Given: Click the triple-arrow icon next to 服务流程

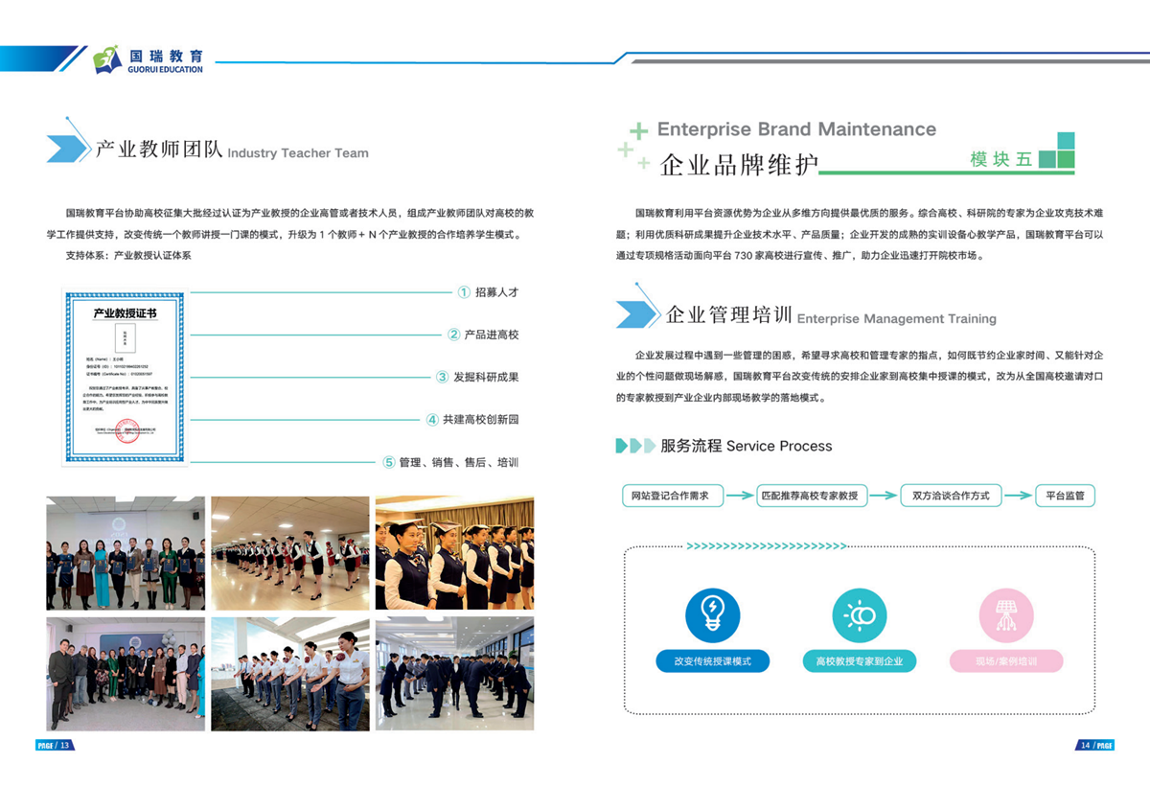Looking at the screenshot, I should pyautogui.click(x=634, y=446).
